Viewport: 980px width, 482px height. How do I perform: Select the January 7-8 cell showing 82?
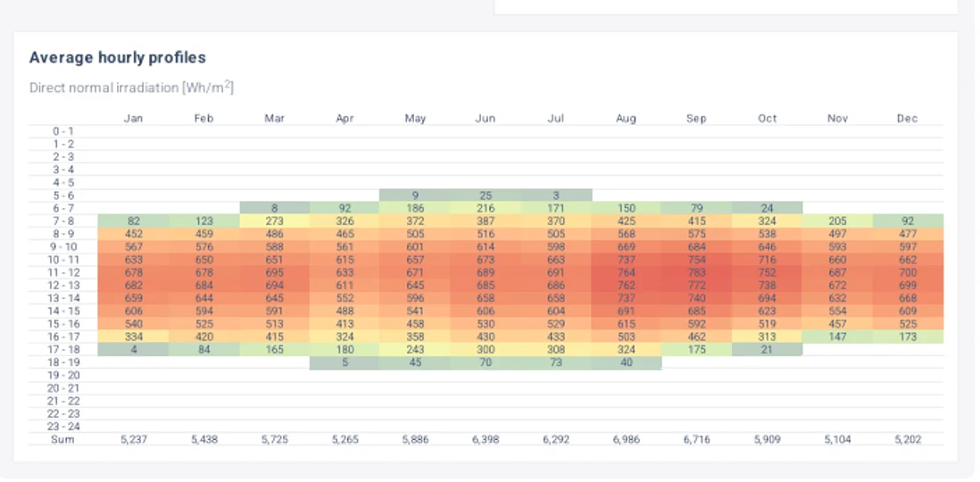click(x=133, y=221)
